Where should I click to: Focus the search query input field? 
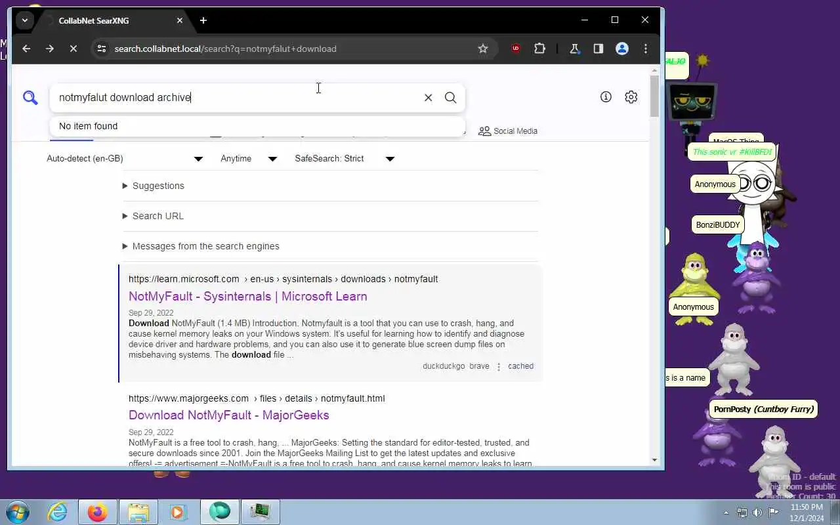pos(236,97)
